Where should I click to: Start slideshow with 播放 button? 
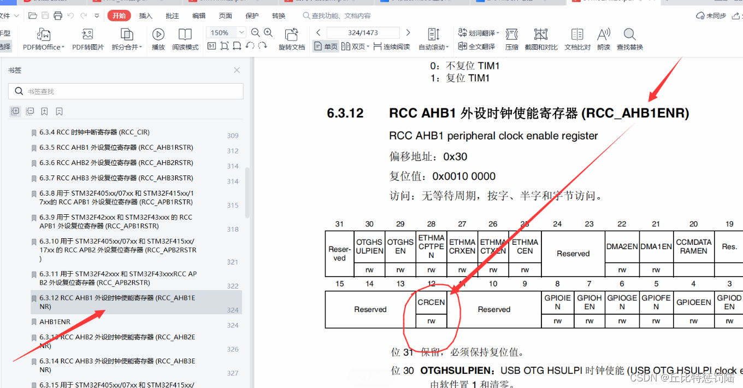tap(158, 39)
